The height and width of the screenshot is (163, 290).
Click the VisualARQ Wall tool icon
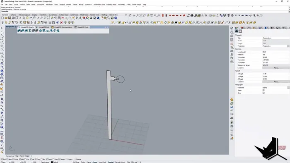tap(19, 31)
